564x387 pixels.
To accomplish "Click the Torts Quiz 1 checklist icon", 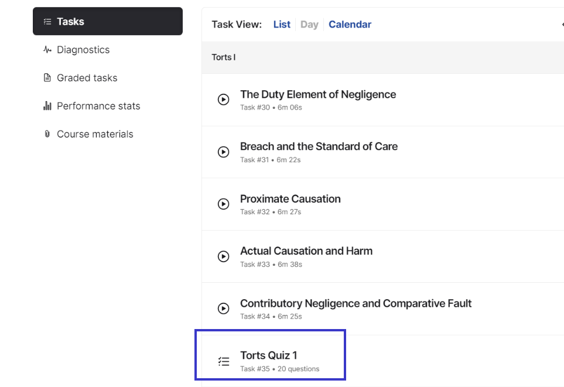I will coord(224,361).
